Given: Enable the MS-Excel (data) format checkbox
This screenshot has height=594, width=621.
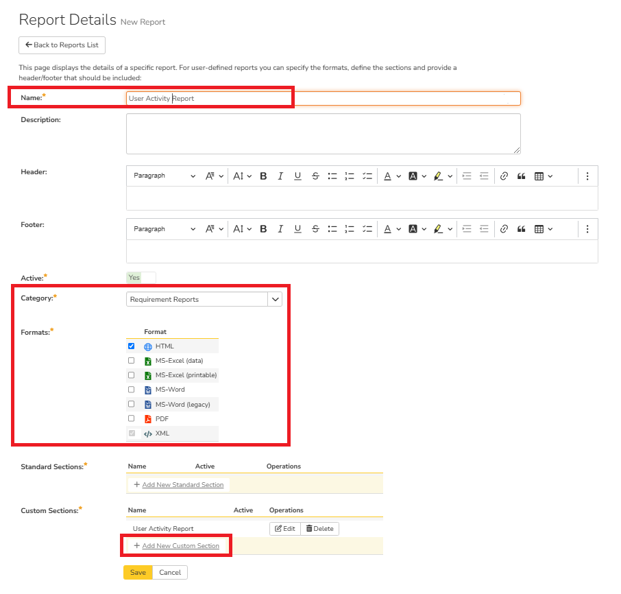Looking at the screenshot, I should coord(131,361).
